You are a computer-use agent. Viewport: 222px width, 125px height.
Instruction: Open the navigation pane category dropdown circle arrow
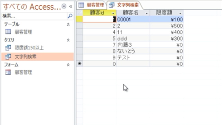click(64, 6)
